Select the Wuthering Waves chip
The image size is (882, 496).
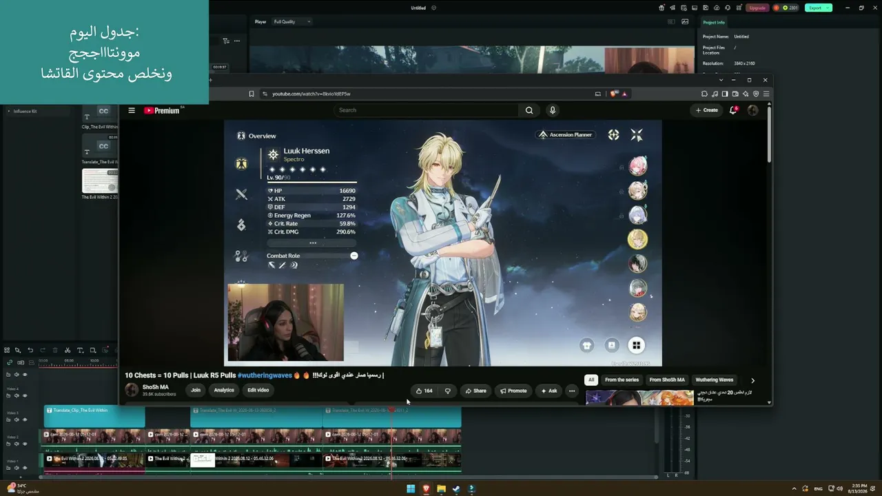click(715, 380)
